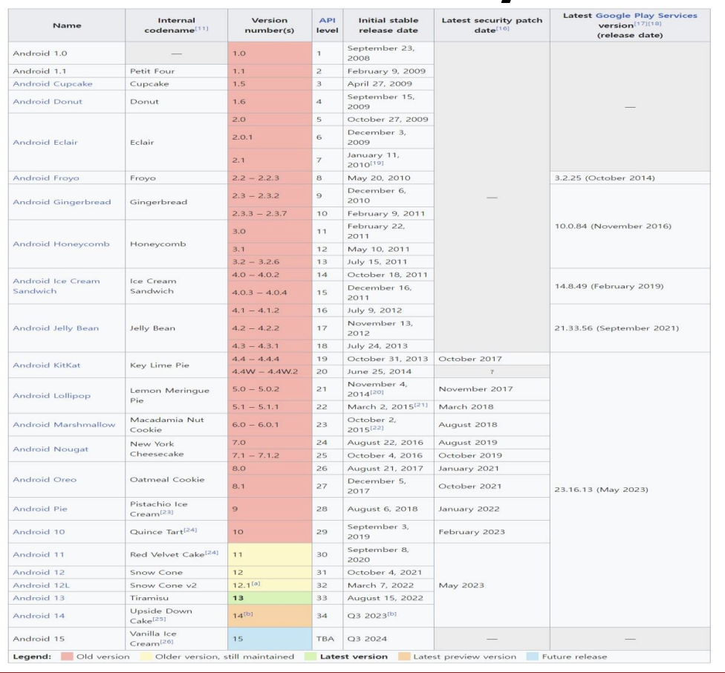
Task: Open the Android 13 link
Action: pyautogui.click(x=39, y=598)
